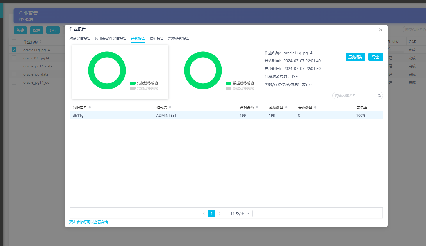This screenshot has width=426, height=246.
Task: Open the 应用兼容性评估报告 tab
Action: coord(111,39)
